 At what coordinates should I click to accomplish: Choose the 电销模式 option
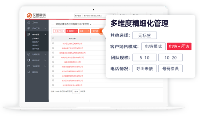pos(153,46)
